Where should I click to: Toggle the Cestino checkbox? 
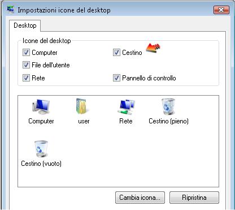pos(116,52)
